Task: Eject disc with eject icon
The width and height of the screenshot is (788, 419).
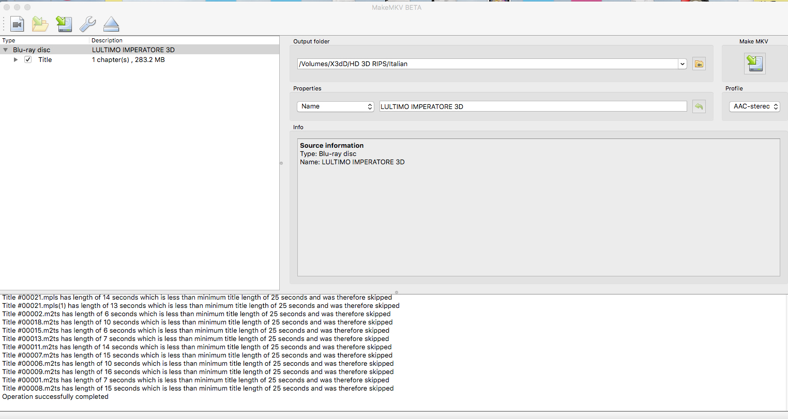Action: click(111, 24)
